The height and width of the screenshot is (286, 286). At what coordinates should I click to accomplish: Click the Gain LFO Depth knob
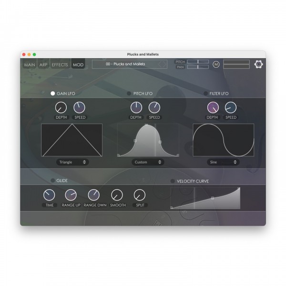click(61, 107)
